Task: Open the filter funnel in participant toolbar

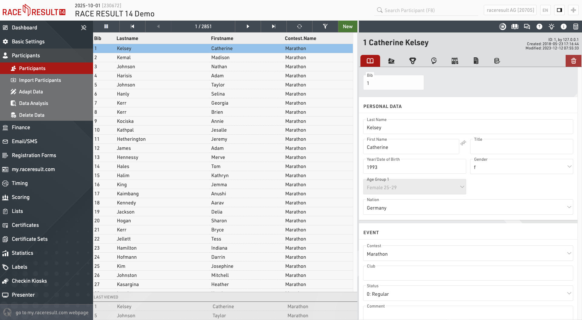Action: point(325,26)
